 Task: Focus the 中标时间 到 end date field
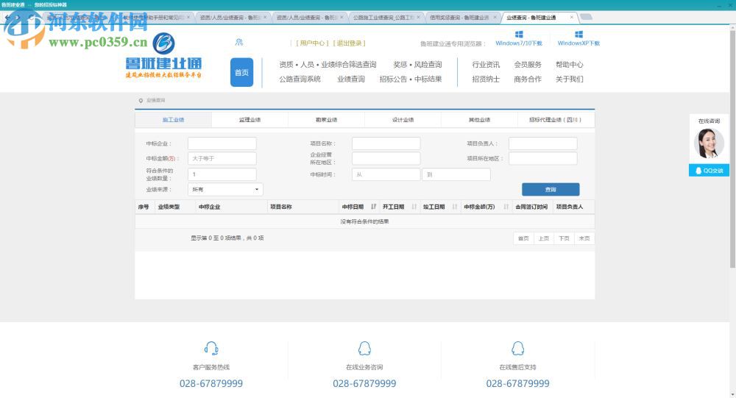click(456, 174)
